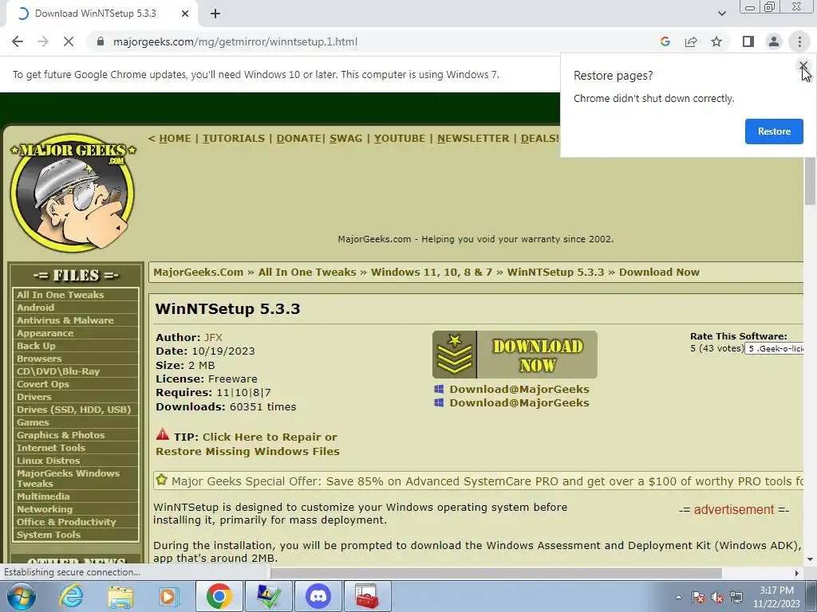Open SWAG in top navigation
This screenshot has height=612, width=817.
(345, 139)
